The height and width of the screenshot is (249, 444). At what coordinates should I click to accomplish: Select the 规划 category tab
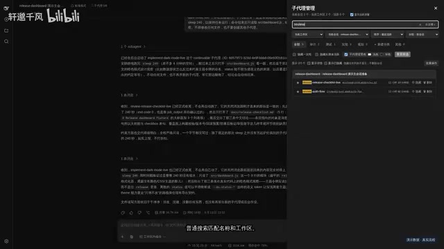[x=362, y=44]
